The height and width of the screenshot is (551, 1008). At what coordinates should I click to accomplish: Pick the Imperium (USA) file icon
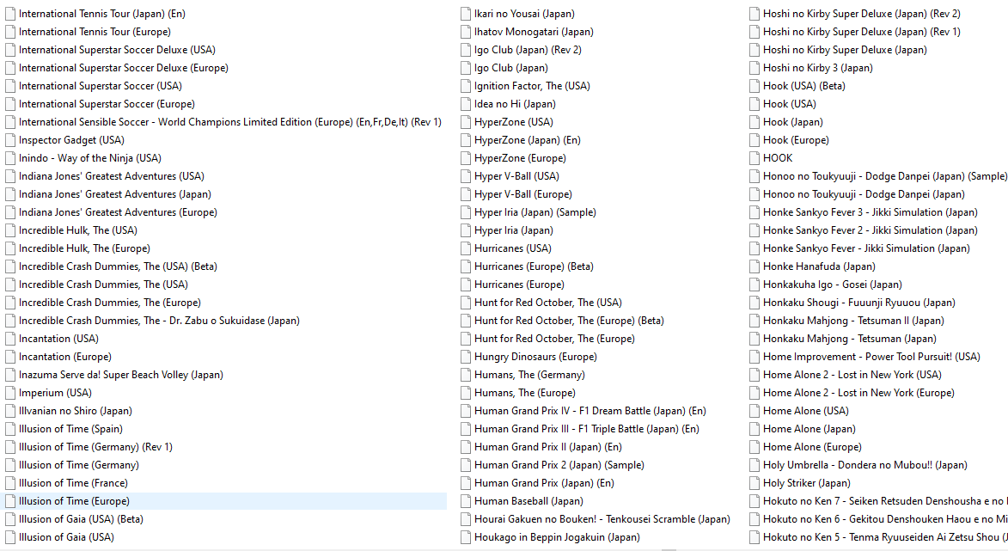coord(10,393)
